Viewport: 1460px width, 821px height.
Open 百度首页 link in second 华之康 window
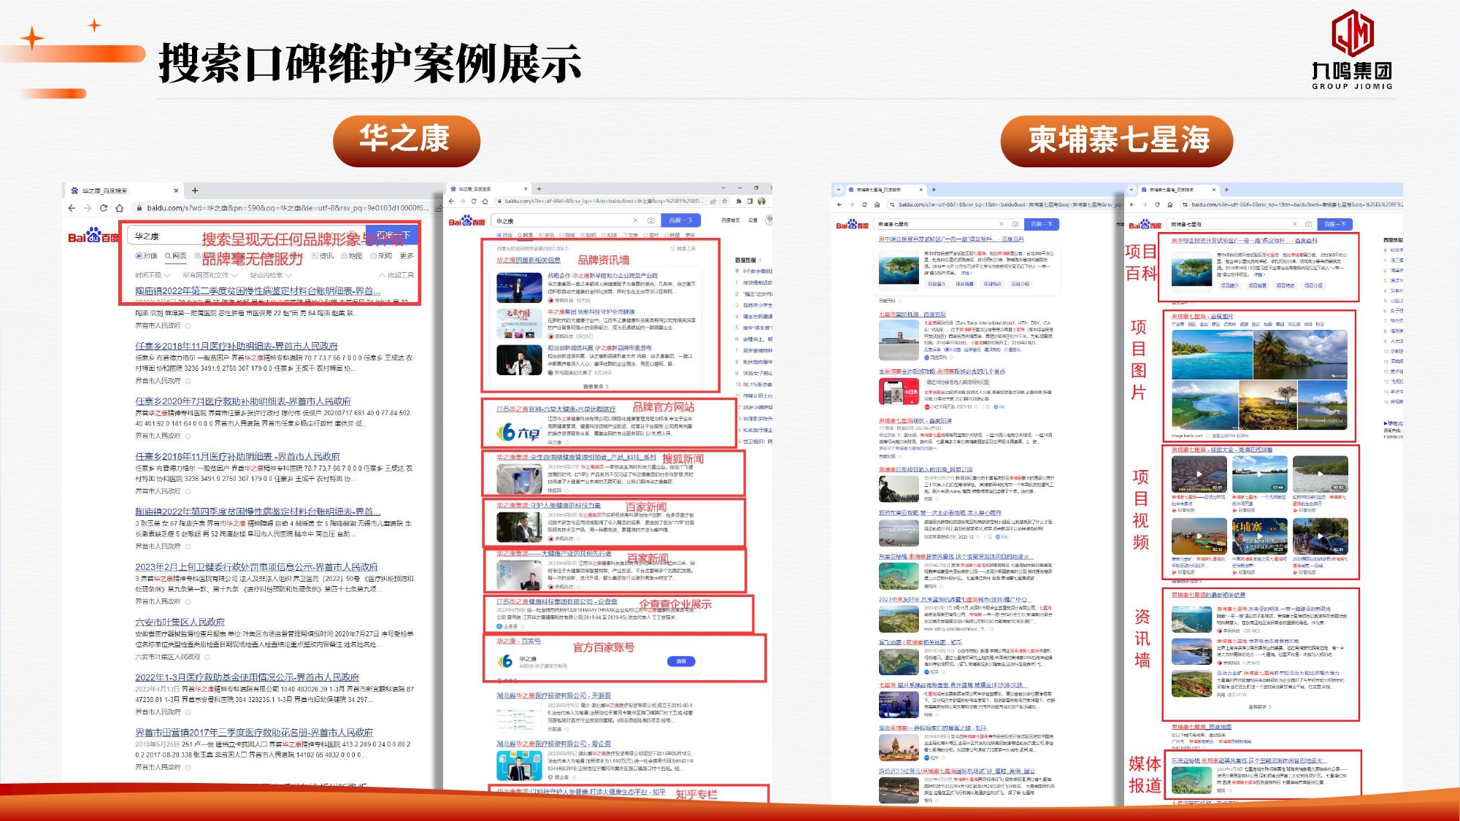click(730, 220)
